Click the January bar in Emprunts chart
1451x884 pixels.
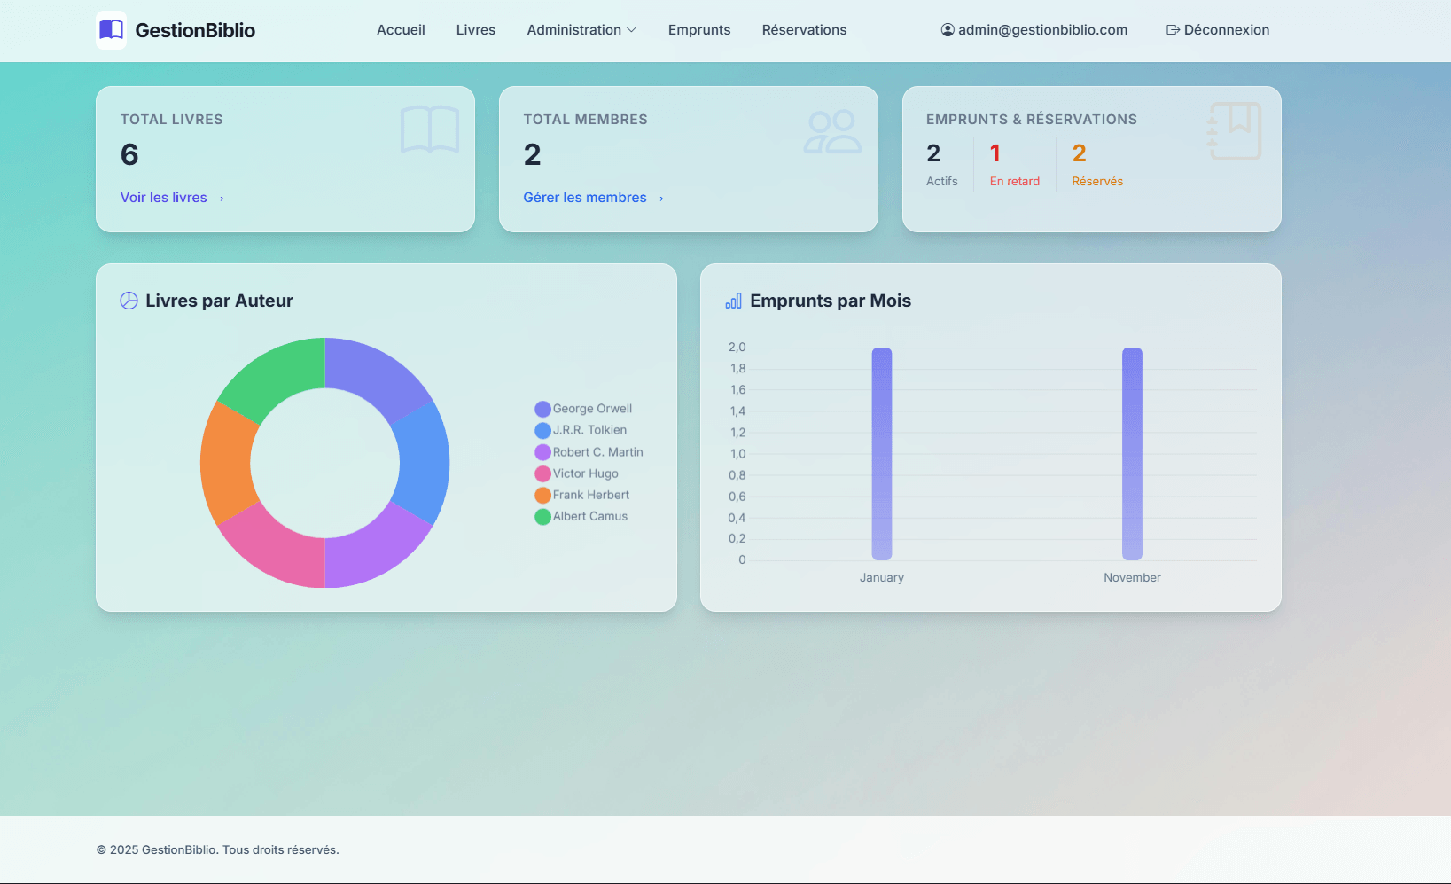point(882,454)
